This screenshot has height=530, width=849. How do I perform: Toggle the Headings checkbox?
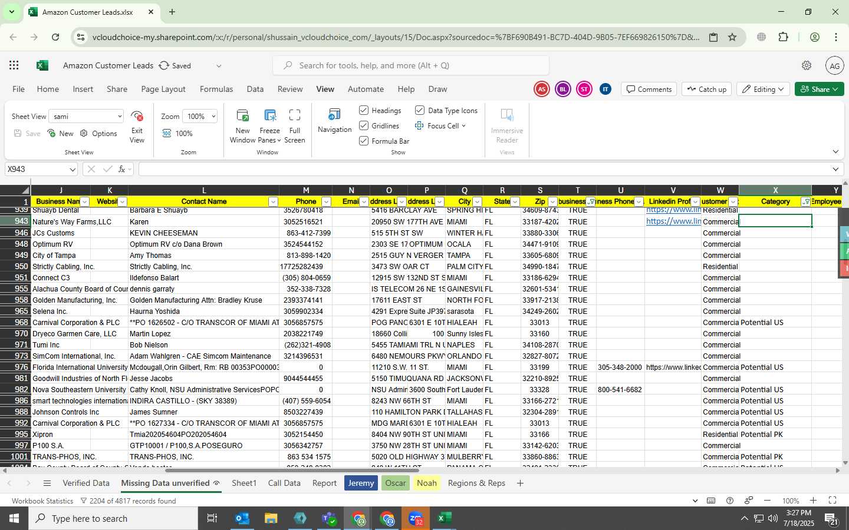coord(364,110)
